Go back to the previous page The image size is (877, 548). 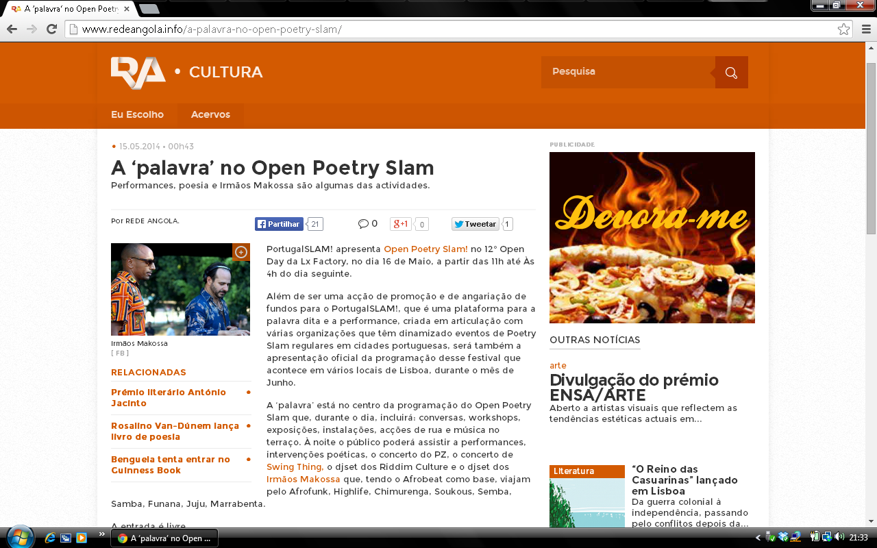(x=12, y=29)
